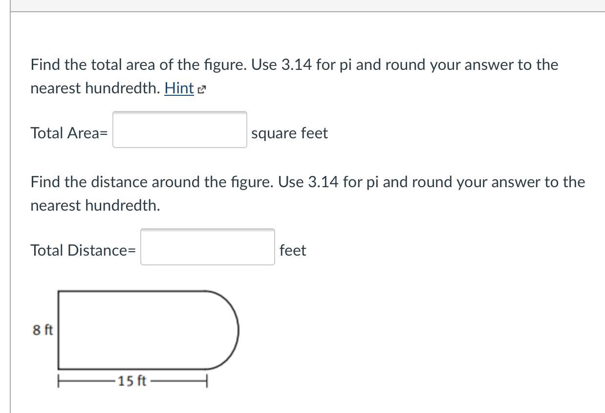The image size is (605, 413).
Task: Click "3.14" in the distance question
Action: [323, 182]
